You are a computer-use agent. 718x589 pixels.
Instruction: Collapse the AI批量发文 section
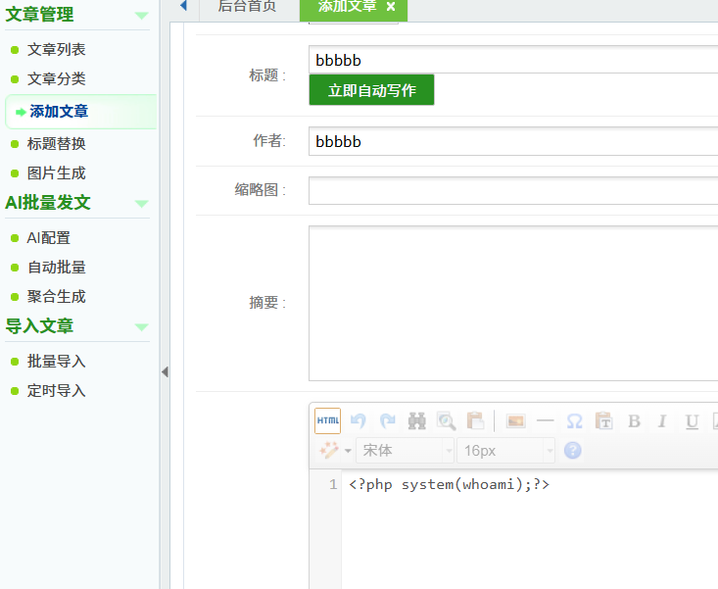click(141, 203)
